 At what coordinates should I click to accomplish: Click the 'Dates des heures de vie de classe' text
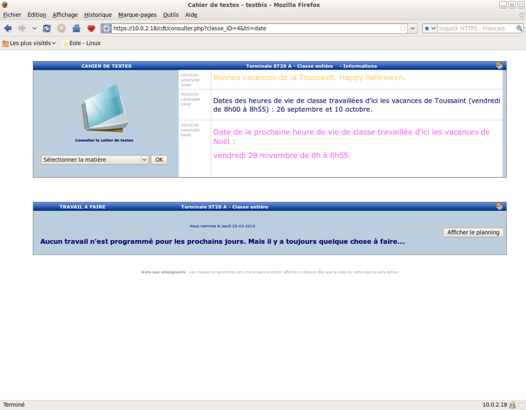(x=357, y=105)
